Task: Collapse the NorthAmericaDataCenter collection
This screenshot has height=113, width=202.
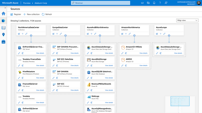Action: 31,36
